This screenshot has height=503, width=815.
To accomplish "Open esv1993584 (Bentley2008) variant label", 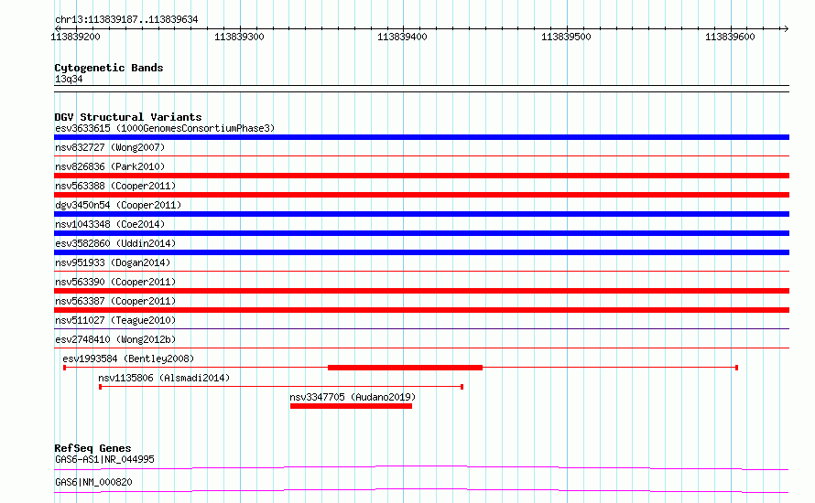I will [128, 359].
